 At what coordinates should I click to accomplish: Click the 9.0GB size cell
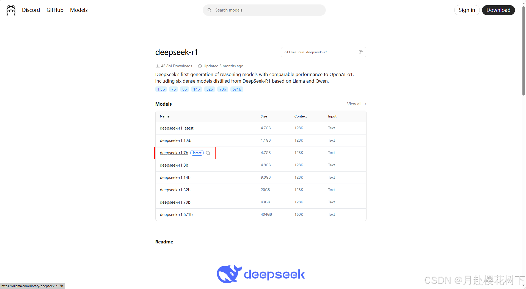tap(266, 177)
